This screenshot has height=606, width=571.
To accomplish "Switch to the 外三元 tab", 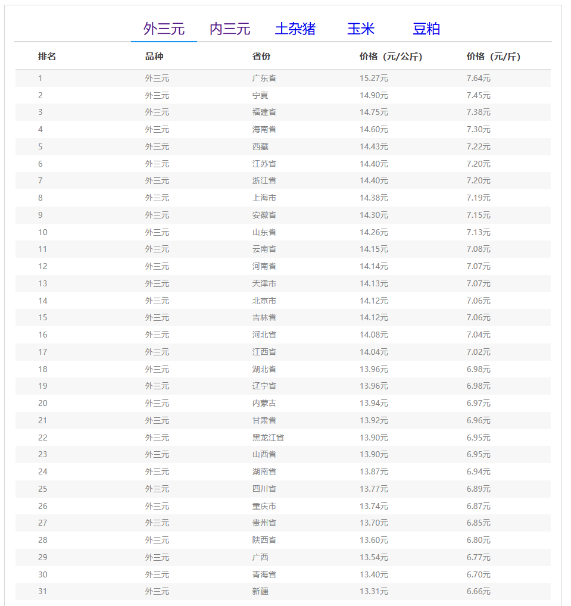I will pos(164,29).
